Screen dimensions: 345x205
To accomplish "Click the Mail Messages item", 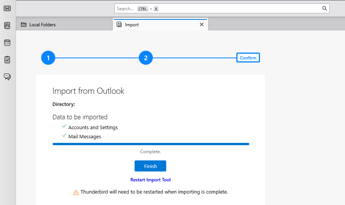I will 85,136.
